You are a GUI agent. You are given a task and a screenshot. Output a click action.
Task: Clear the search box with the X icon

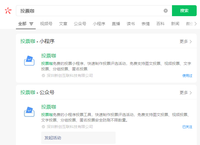tap(166, 11)
